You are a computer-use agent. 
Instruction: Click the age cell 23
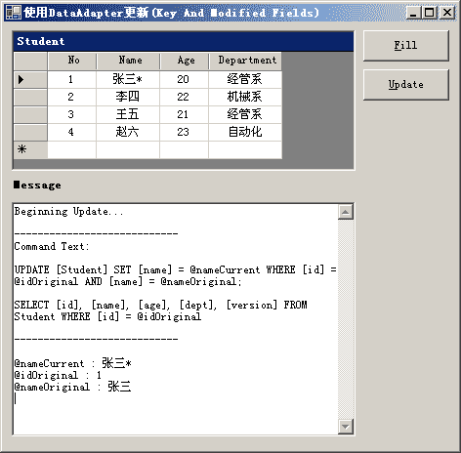[185, 132]
